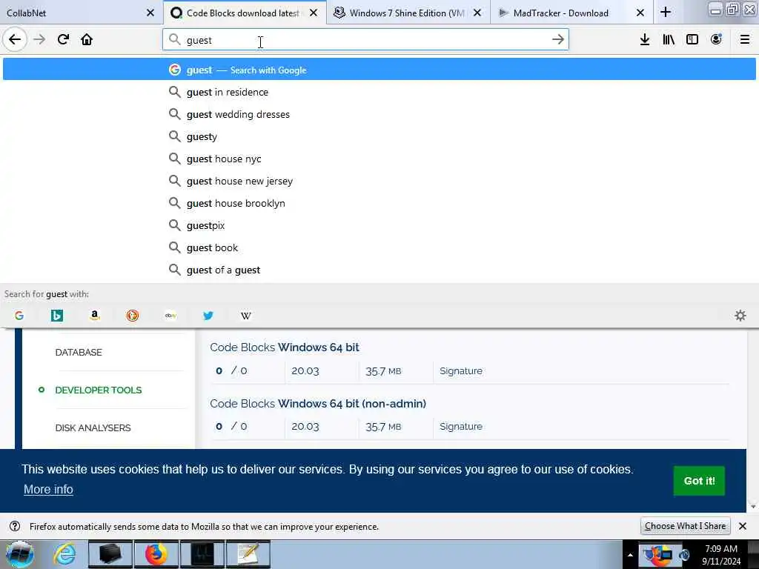Open the Firefox account icon
Image resolution: width=759 pixels, height=569 pixels.
(716, 40)
